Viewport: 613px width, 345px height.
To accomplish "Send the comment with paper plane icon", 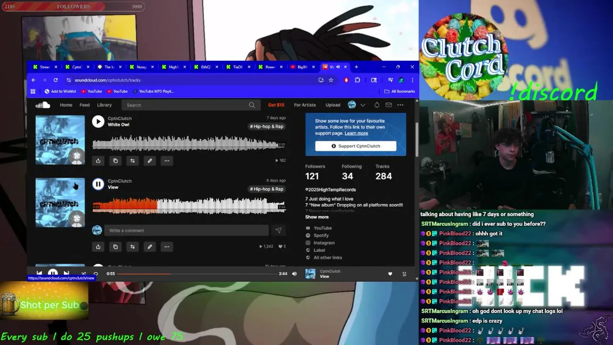I will click(278, 230).
